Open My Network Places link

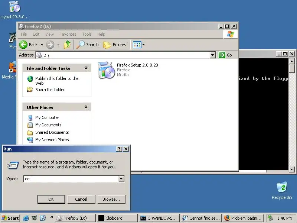click(x=52, y=140)
